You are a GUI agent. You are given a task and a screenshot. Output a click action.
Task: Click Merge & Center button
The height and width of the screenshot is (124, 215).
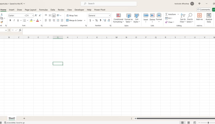click(74, 20)
